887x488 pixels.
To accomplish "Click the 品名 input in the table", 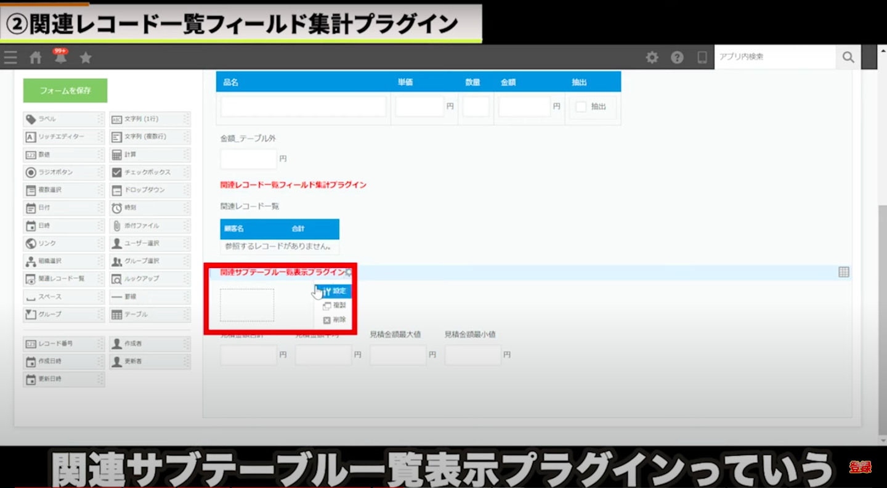I will pyautogui.click(x=304, y=107).
